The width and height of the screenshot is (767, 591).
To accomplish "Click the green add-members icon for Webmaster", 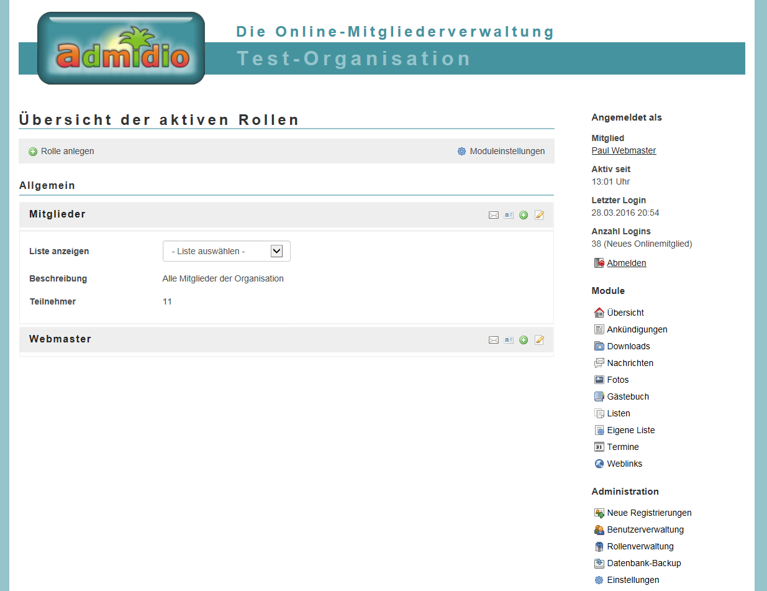I will [524, 340].
